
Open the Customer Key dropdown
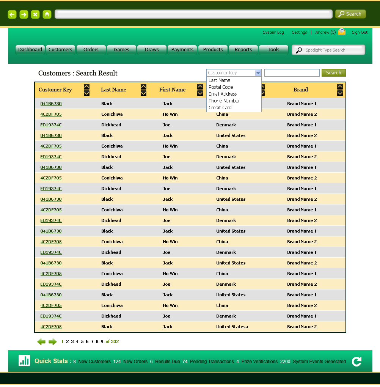pos(258,72)
